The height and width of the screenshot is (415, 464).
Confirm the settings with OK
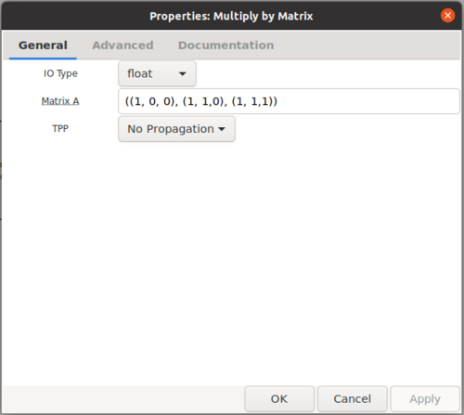279,399
